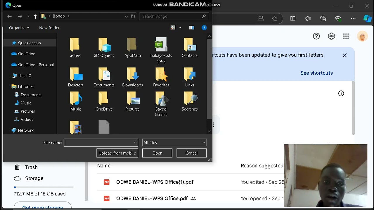Screen dimensions: 374x210
Task: Select This PC in navigation pane
Action: pos(21,76)
